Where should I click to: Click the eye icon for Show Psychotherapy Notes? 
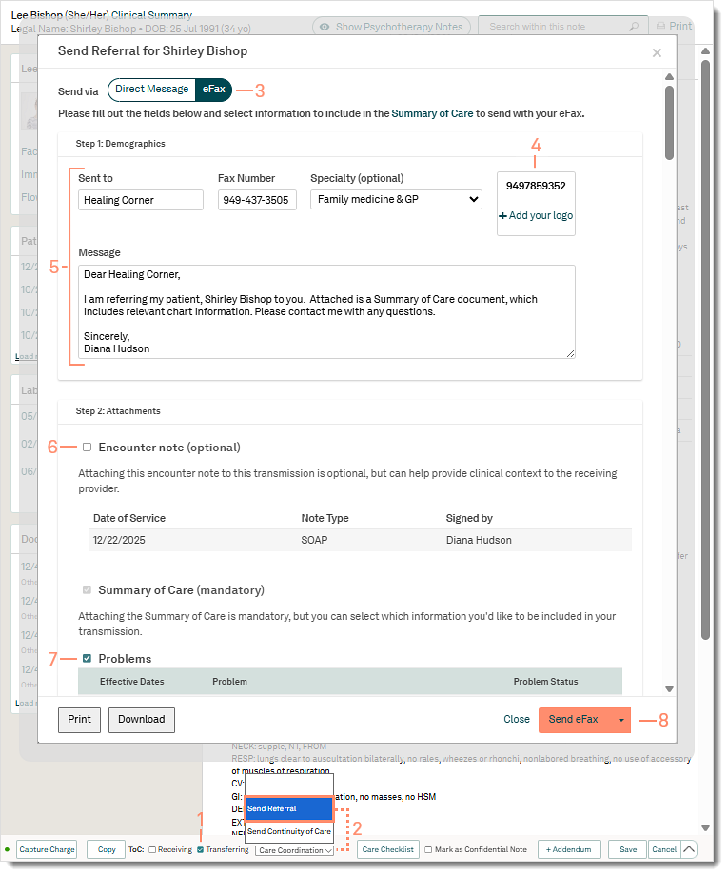point(325,27)
